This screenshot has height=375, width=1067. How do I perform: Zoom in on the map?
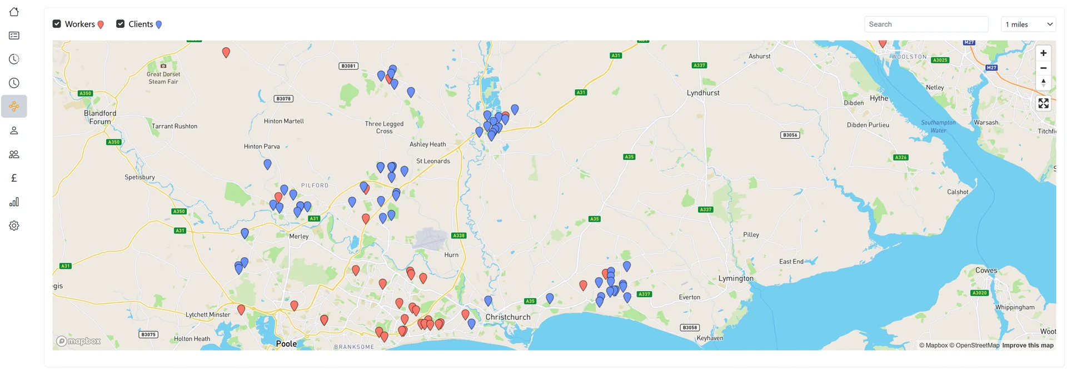pyautogui.click(x=1043, y=53)
